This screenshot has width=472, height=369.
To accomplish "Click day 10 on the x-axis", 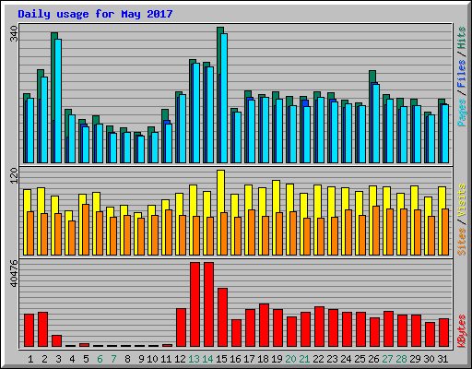I will click(152, 359).
